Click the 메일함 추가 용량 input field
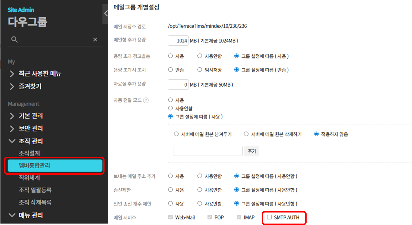 [x=178, y=41]
